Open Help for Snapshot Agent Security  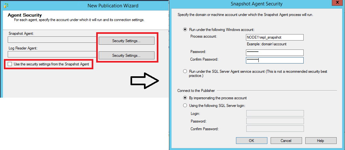[321, 140]
